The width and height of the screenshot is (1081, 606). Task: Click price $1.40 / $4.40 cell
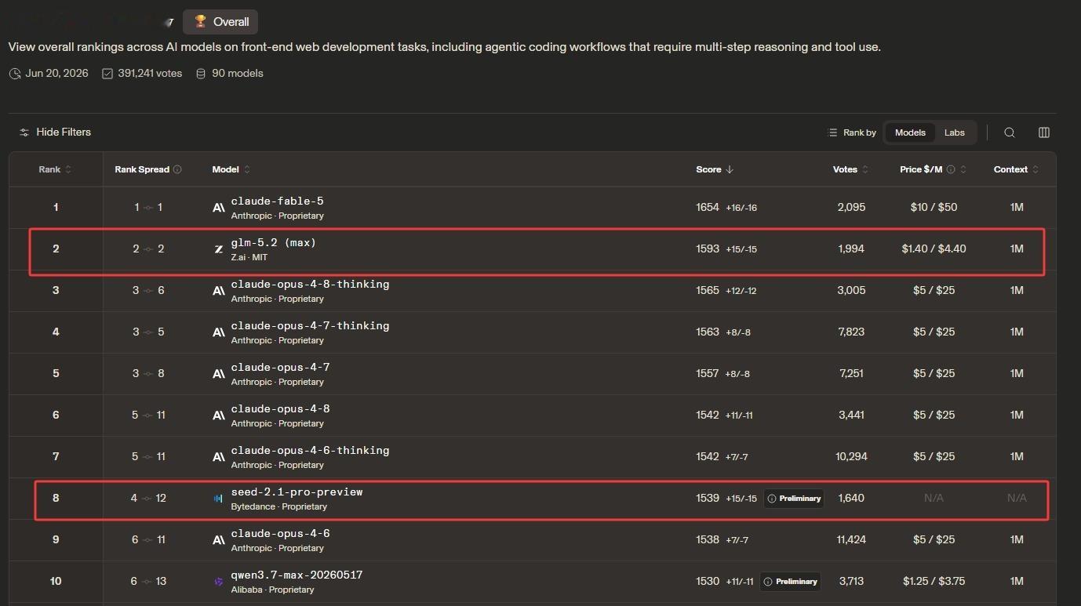(x=934, y=249)
